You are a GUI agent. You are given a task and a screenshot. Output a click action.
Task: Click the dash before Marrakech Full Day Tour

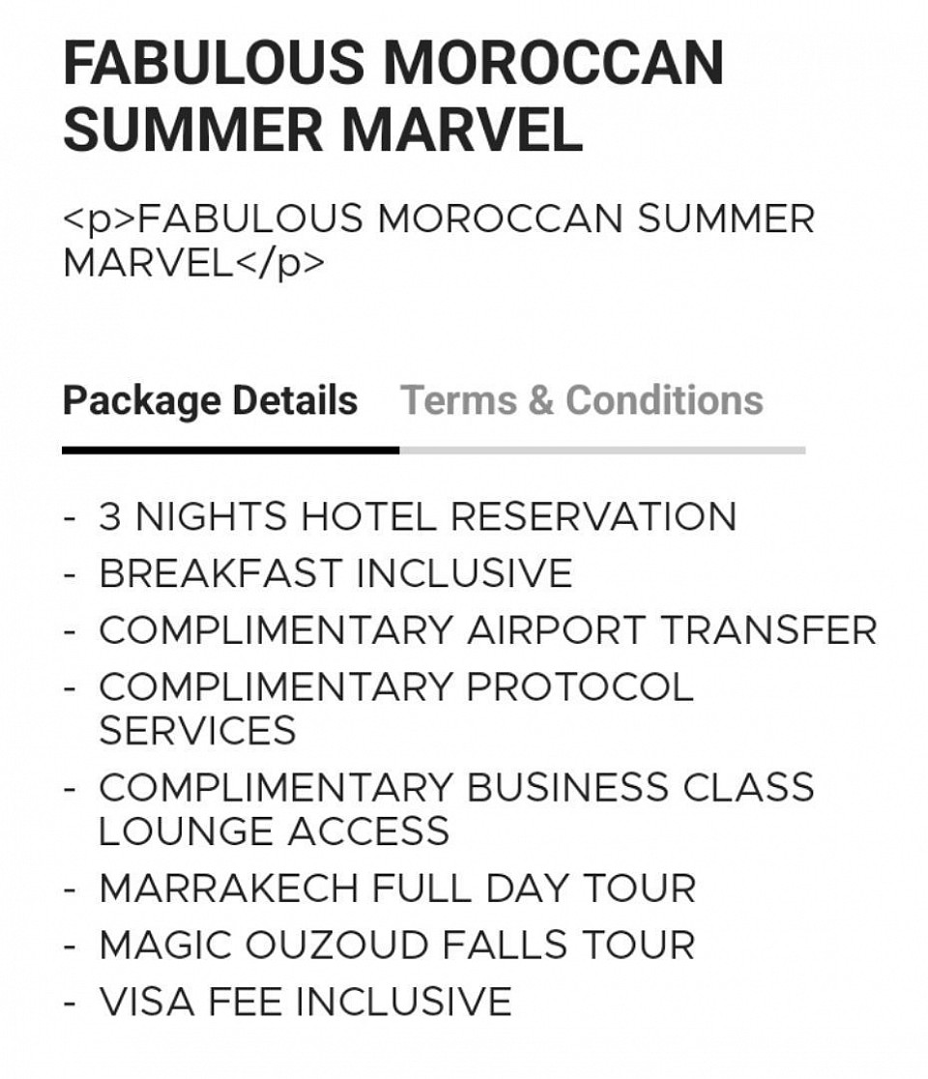[x=69, y=889]
